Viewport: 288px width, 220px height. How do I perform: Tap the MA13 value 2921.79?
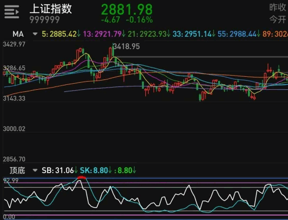point(108,34)
